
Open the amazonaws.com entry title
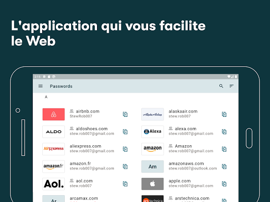(186, 164)
